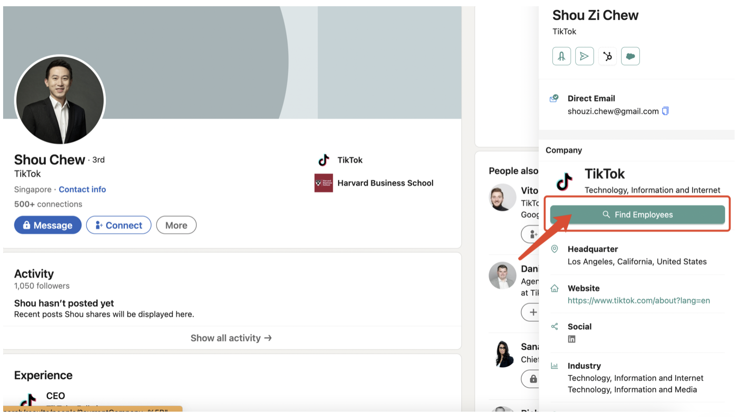Open the LinkedIn icon under Social

click(571, 339)
